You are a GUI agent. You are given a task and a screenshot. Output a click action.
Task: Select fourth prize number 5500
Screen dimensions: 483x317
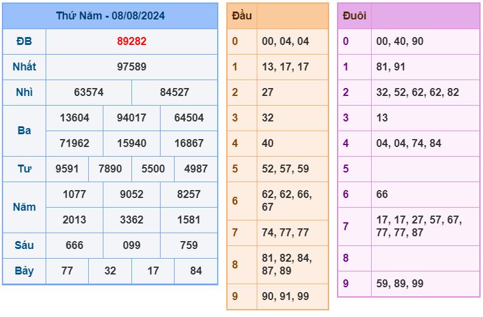tap(153, 169)
